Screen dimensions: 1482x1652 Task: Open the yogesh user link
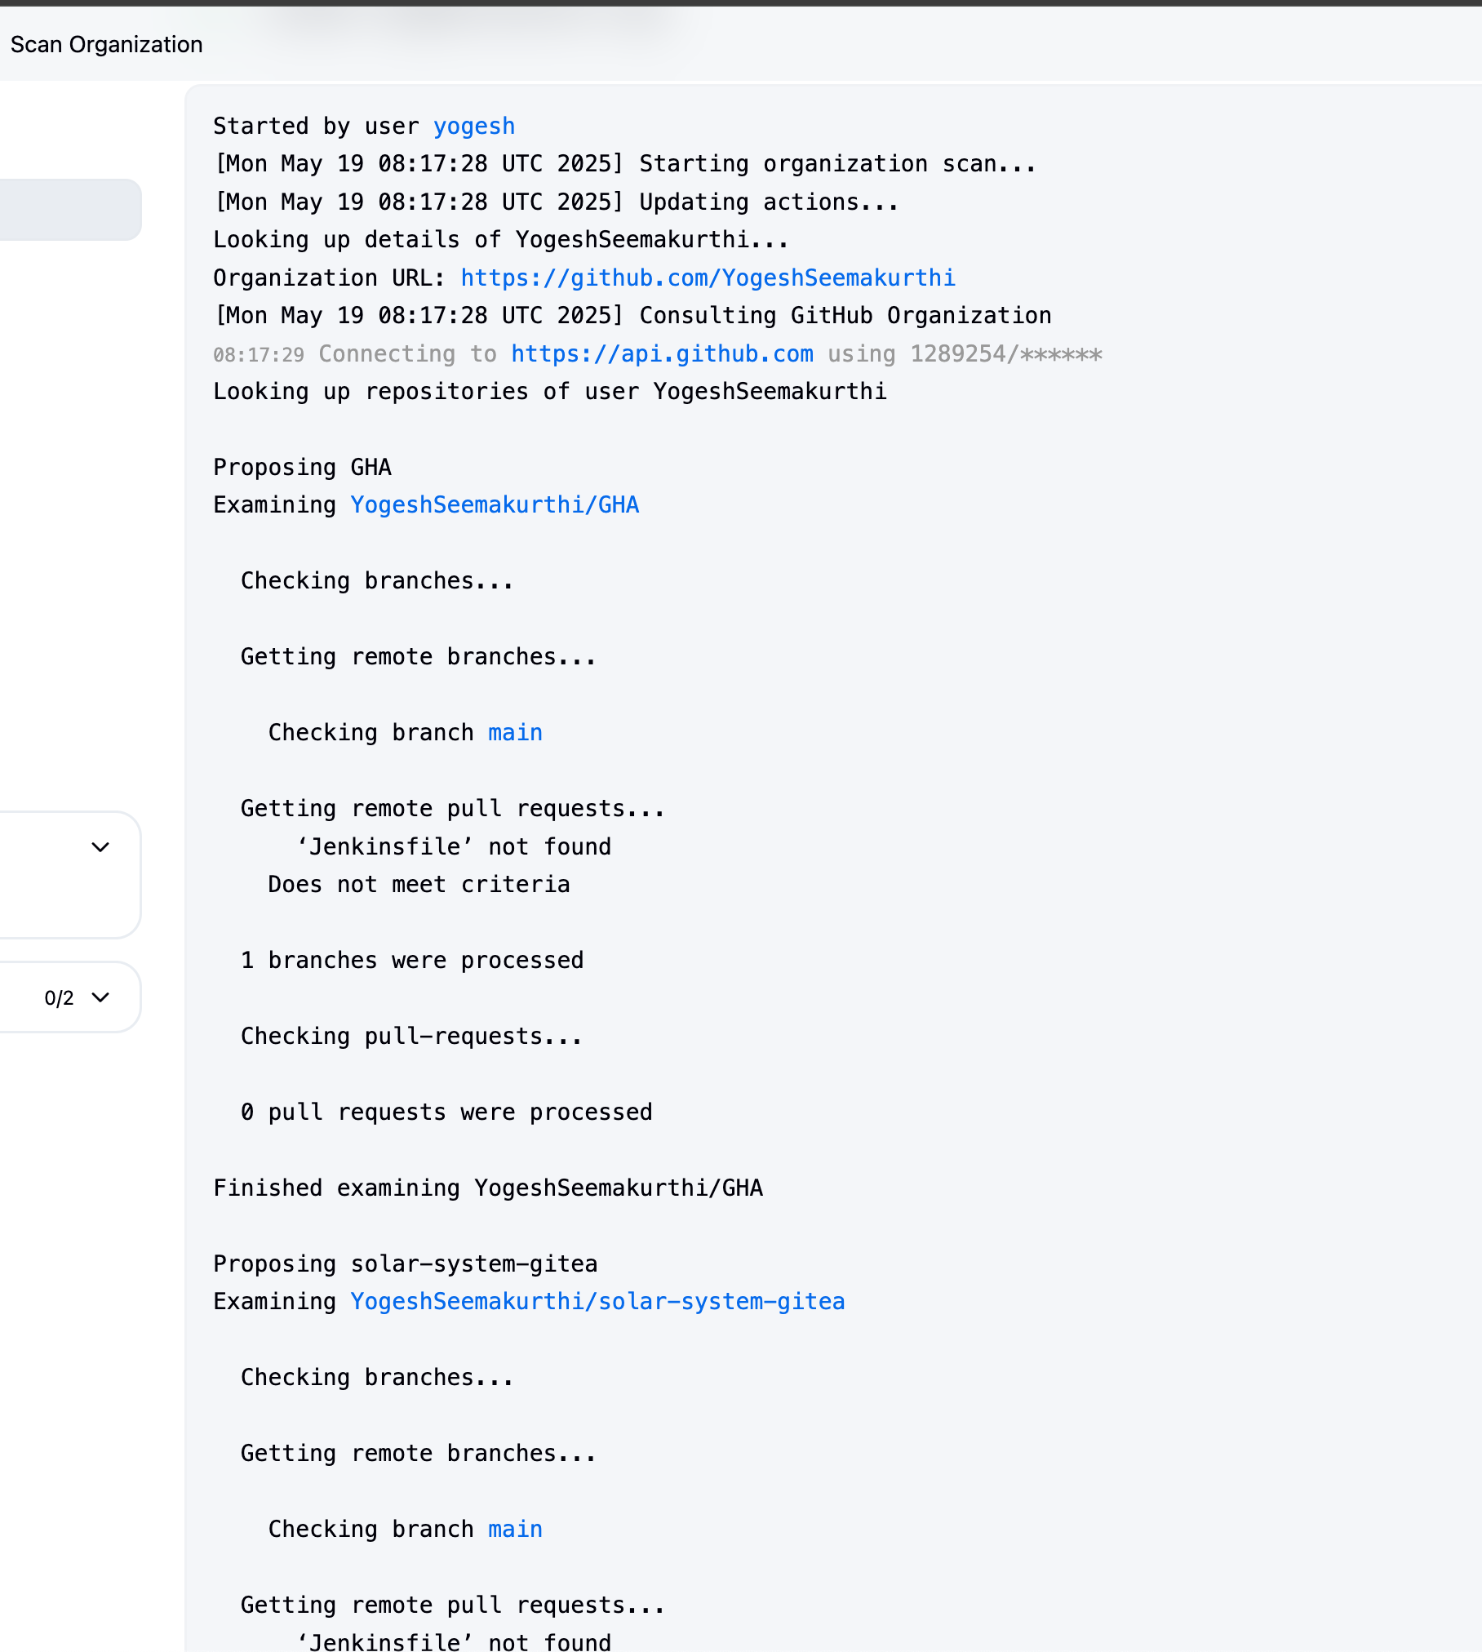(473, 127)
